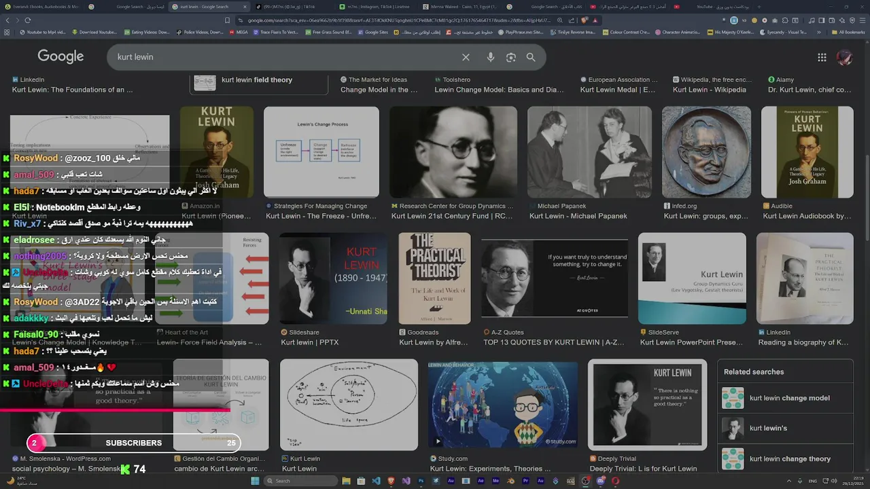Screen dimensions: 870x489
Task: Open Media Encoder from the taskbar
Action: (496, 481)
